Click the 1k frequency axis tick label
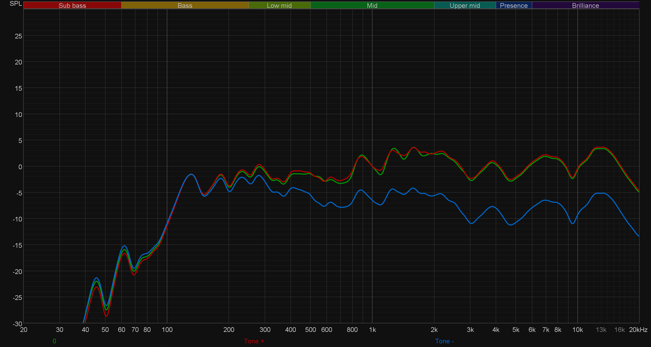651x347 pixels. pyautogui.click(x=372, y=330)
